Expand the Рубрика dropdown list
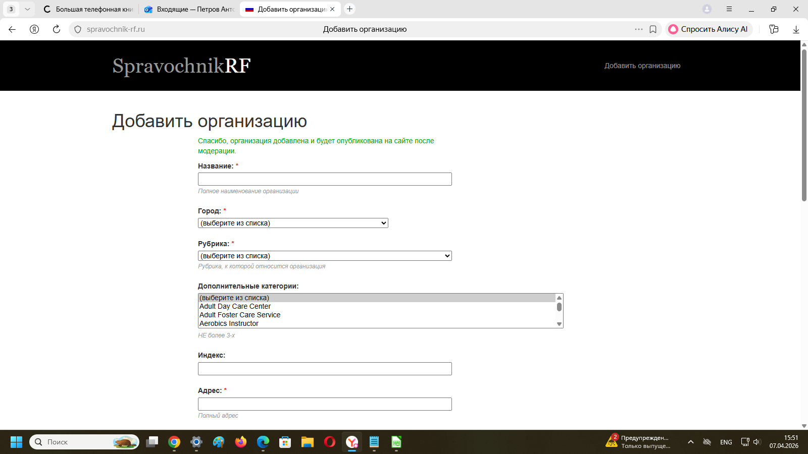The image size is (808, 454). 325,256
